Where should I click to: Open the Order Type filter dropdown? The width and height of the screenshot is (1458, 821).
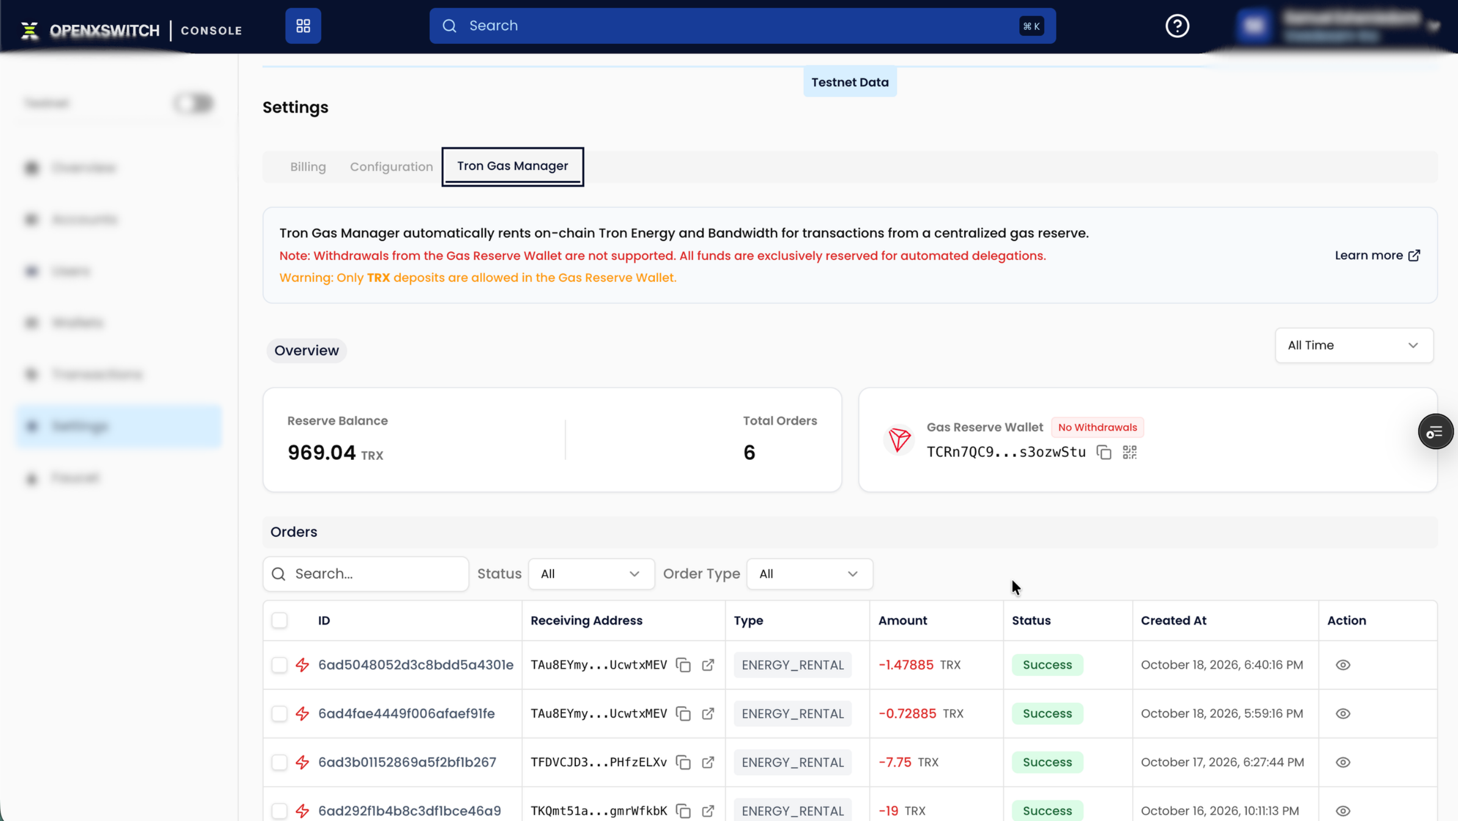(810, 574)
